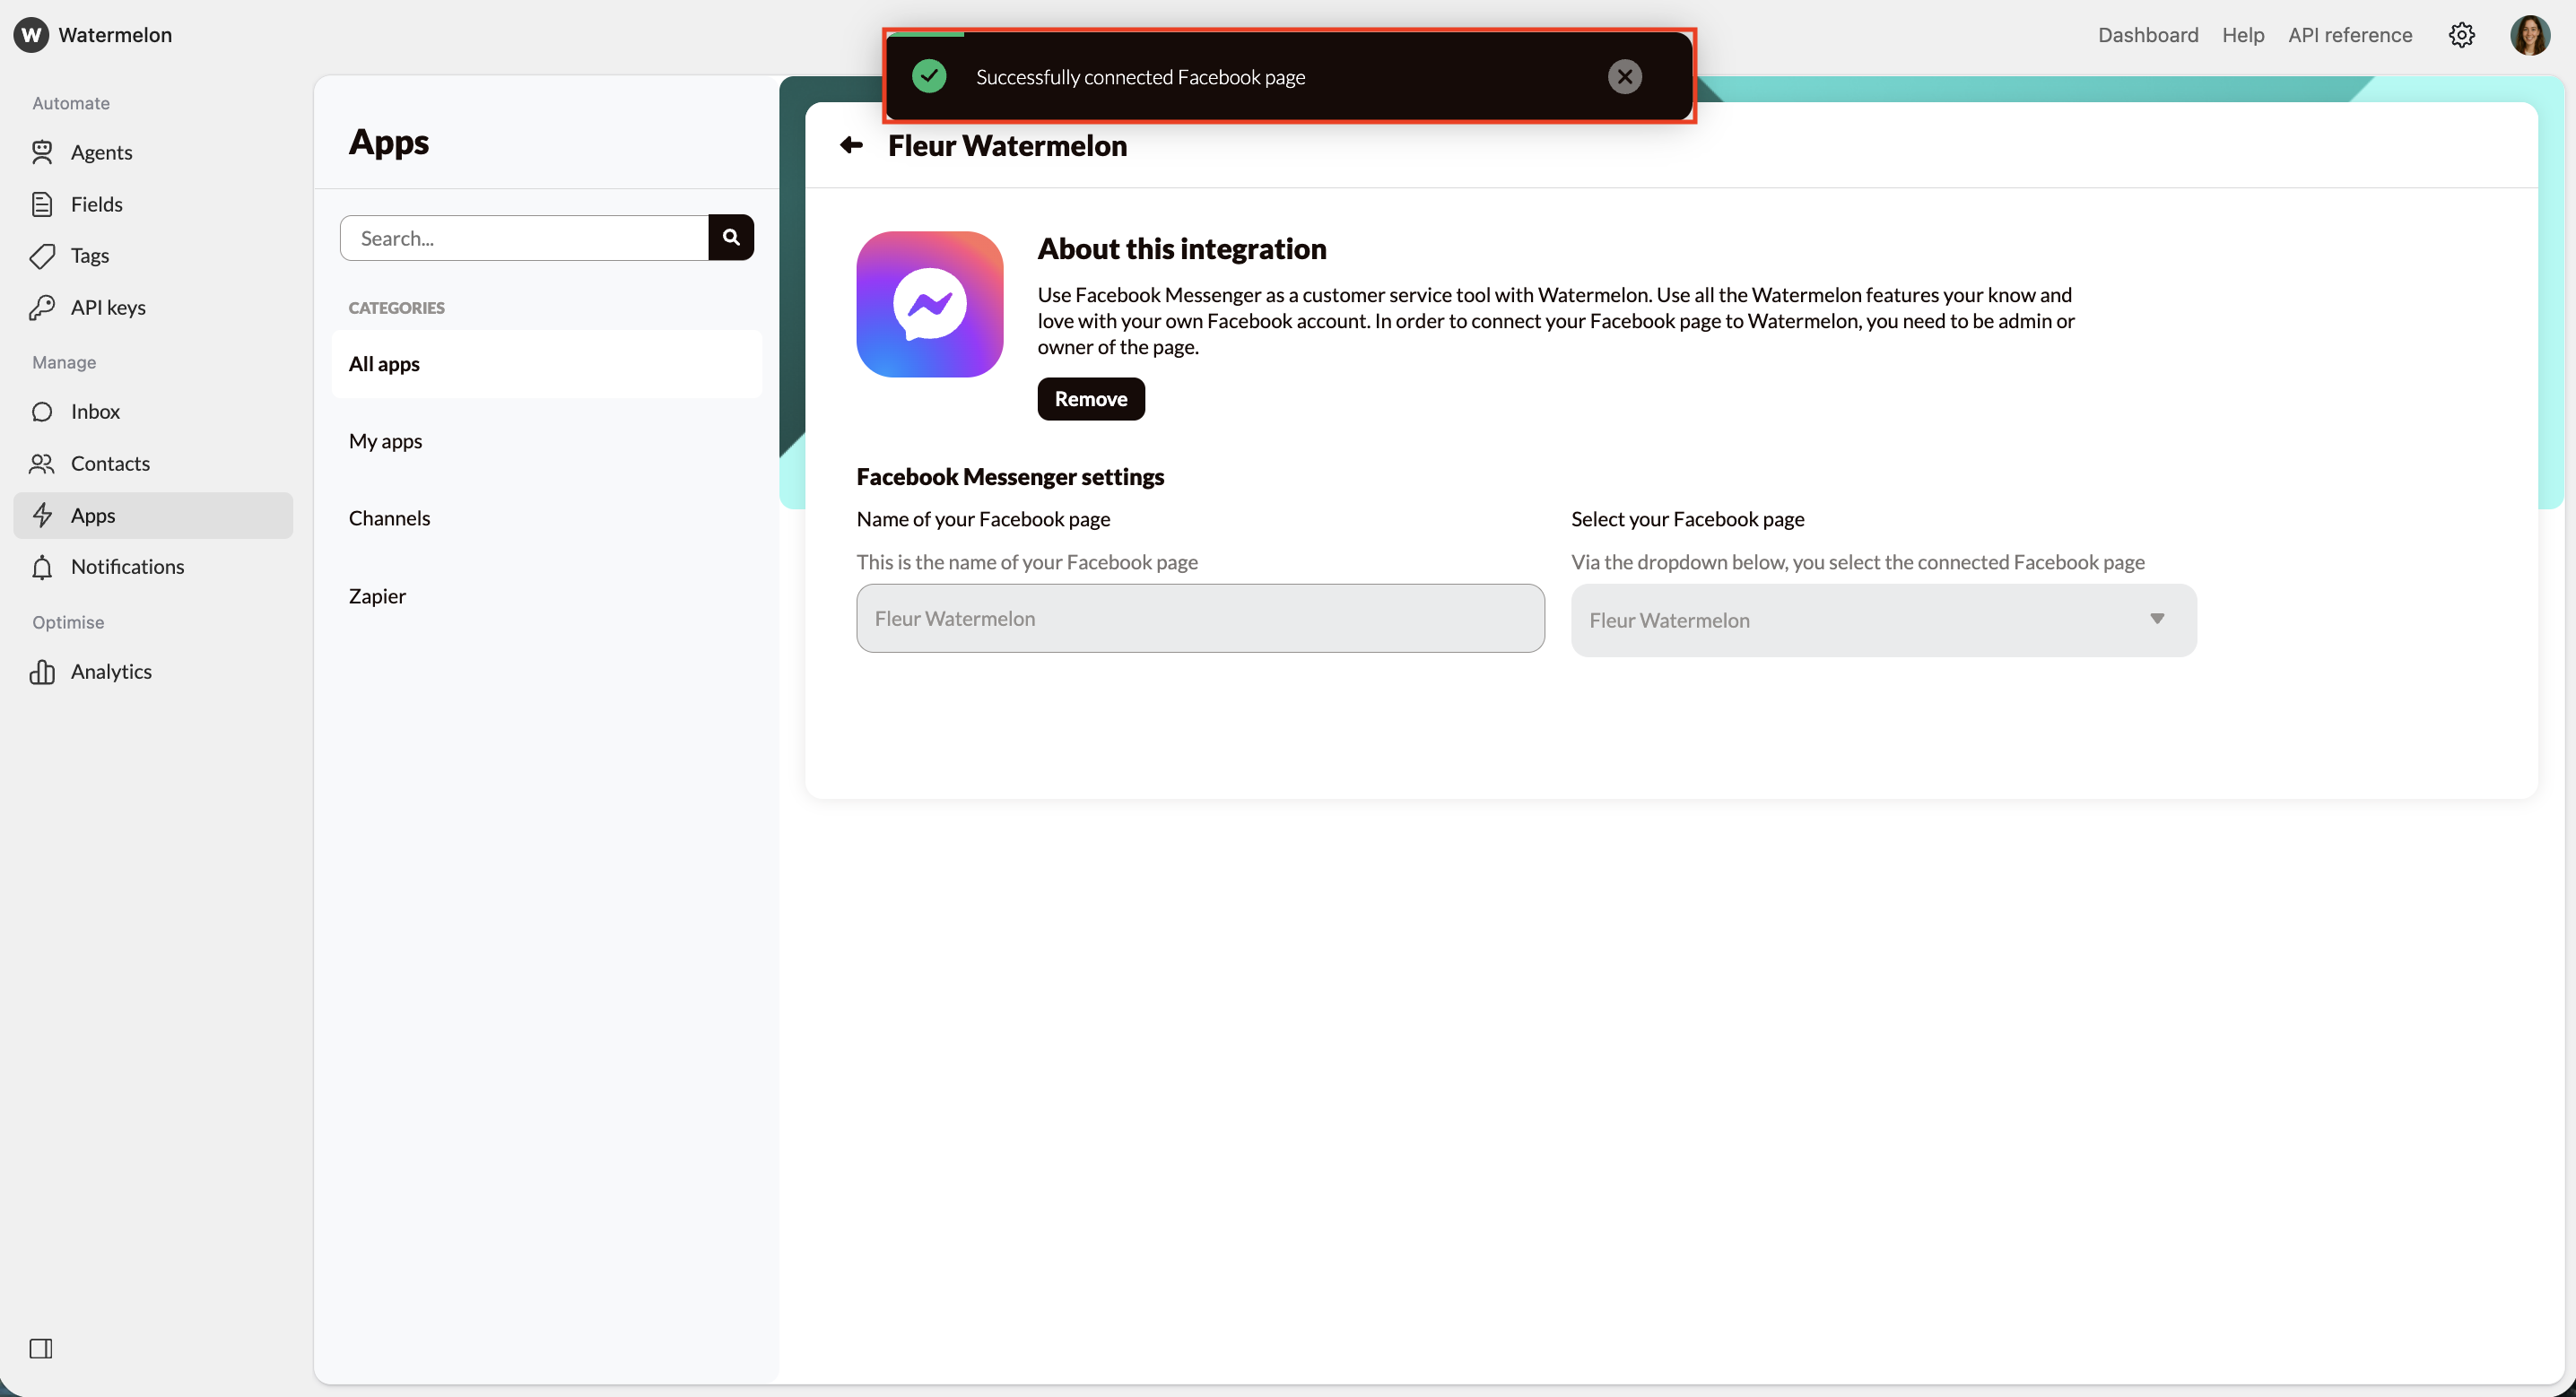This screenshot has width=2576, height=1397.
Task: Open the API reference link
Action: pyautogui.click(x=2349, y=35)
